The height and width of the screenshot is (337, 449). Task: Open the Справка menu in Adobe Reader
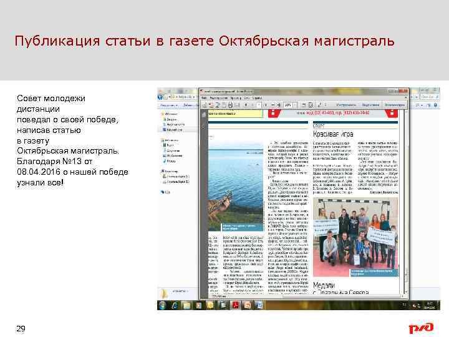[x=257, y=98]
